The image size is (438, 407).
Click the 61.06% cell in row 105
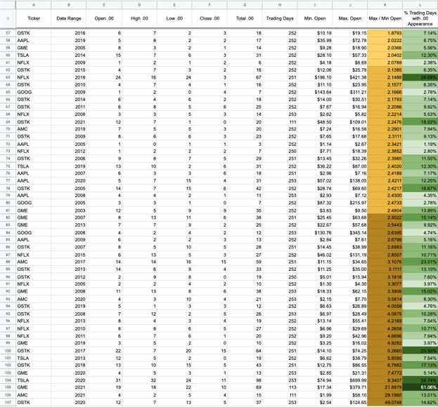(420, 387)
